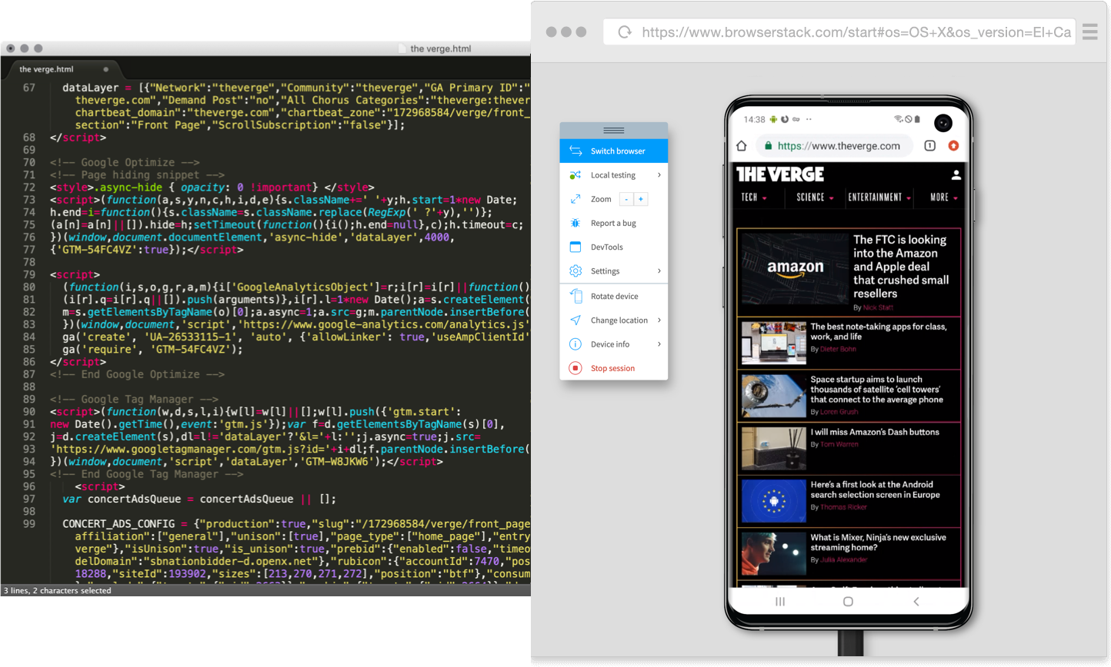
Task: Expand the Change location submenu arrow
Action: tap(659, 320)
